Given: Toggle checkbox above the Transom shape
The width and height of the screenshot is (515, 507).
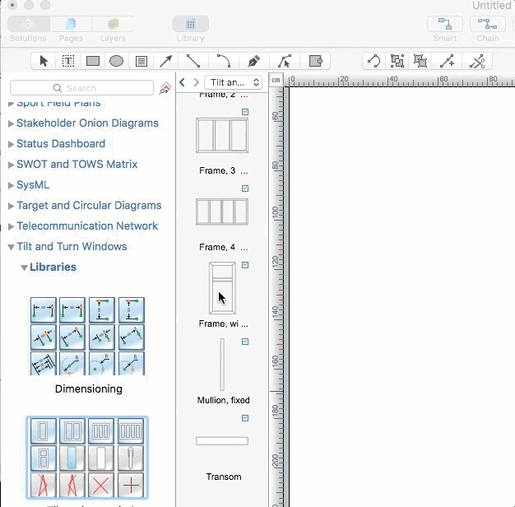Looking at the screenshot, I should (245, 418).
